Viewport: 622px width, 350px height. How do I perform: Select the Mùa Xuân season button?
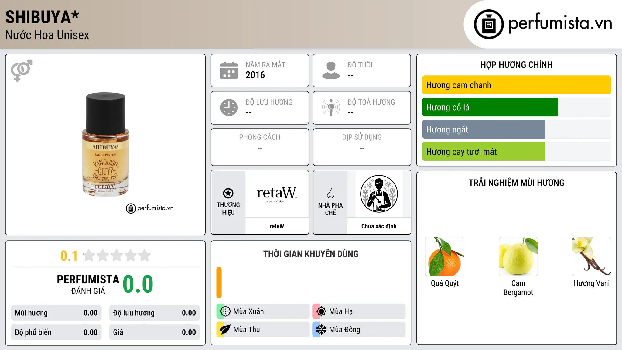(x=263, y=311)
